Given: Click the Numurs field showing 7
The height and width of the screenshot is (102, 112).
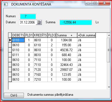Looking at the screenshot, I should coord(28,16).
